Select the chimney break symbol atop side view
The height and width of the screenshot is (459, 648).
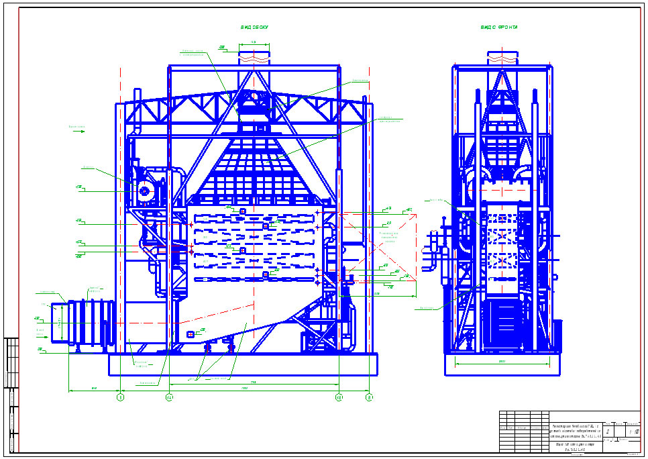pyautogui.click(x=254, y=59)
